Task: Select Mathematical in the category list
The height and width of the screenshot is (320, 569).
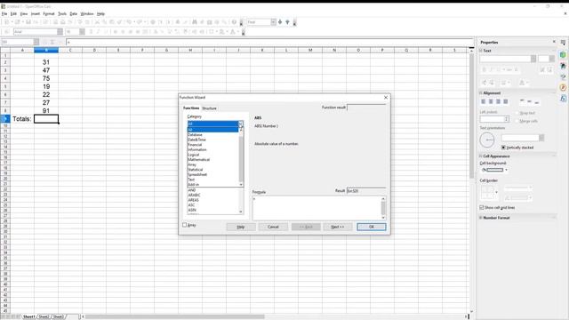Action: [x=199, y=160]
